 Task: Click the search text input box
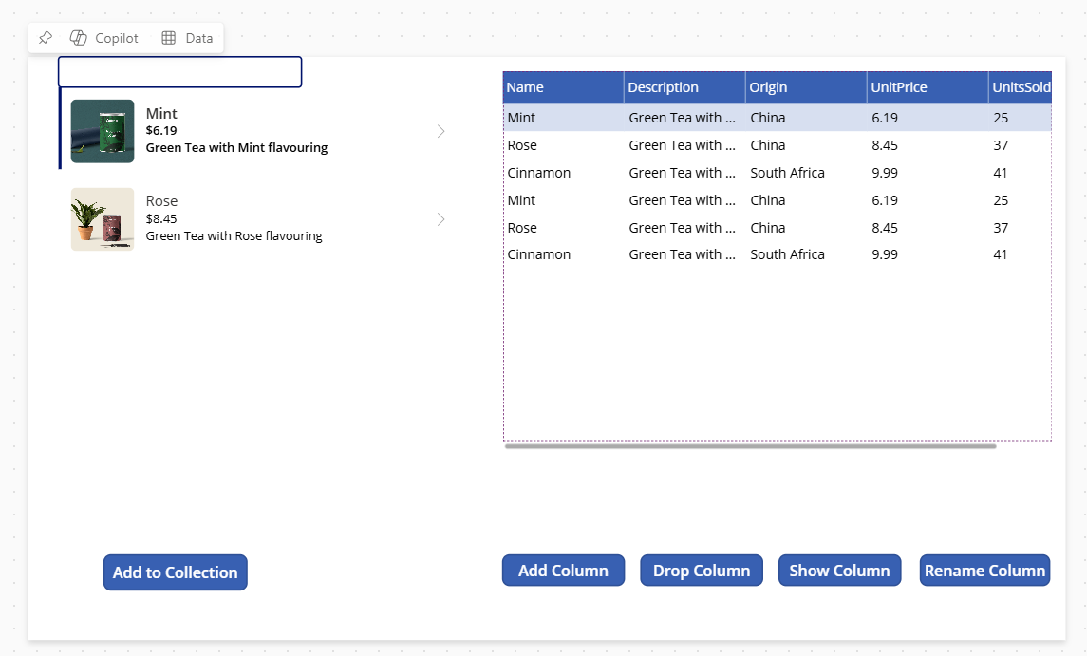(x=180, y=72)
